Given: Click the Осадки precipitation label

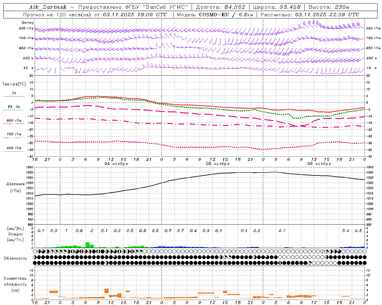Looking at the screenshot, I should (x=16, y=234).
